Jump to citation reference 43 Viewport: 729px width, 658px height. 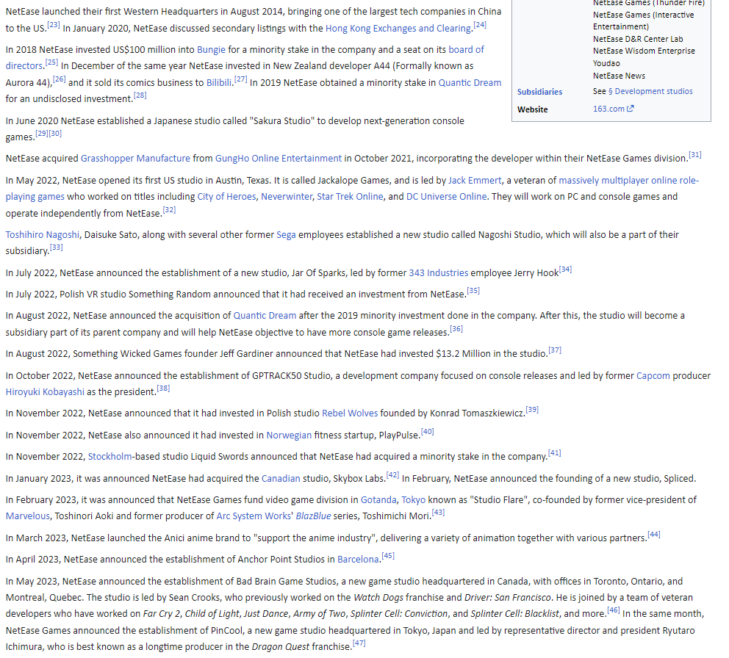pos(438,512)
